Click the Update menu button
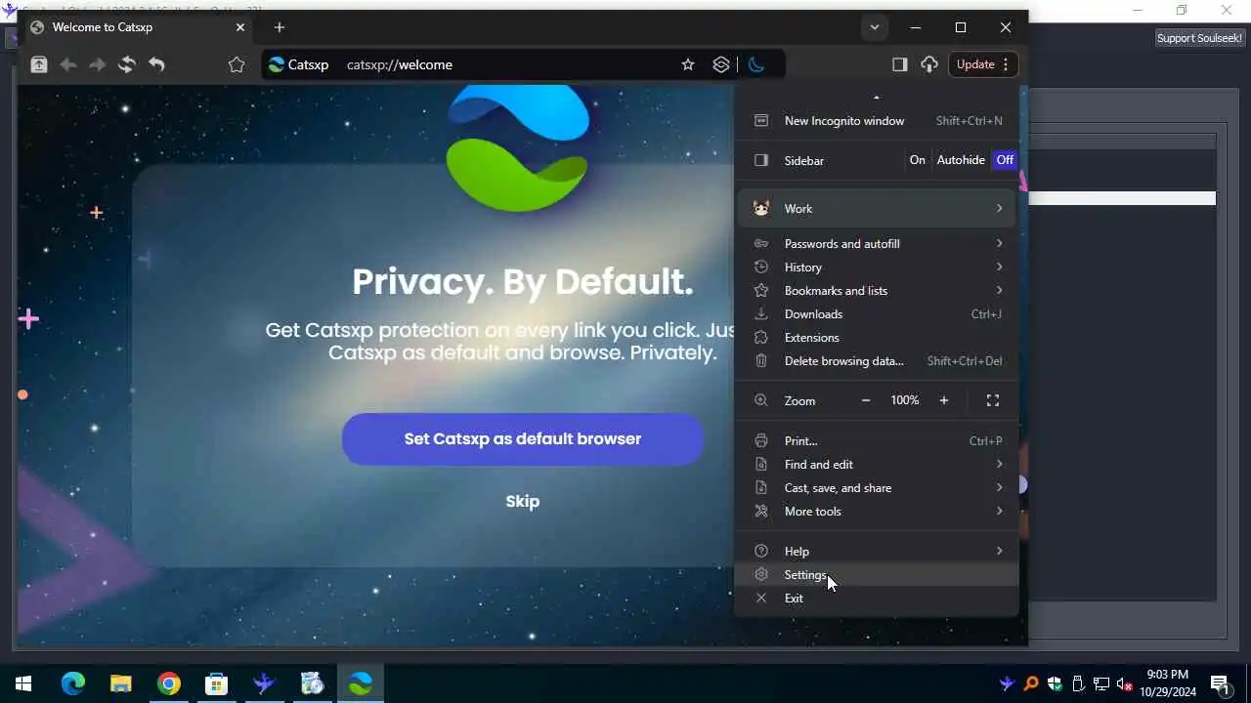 point(983,64)
